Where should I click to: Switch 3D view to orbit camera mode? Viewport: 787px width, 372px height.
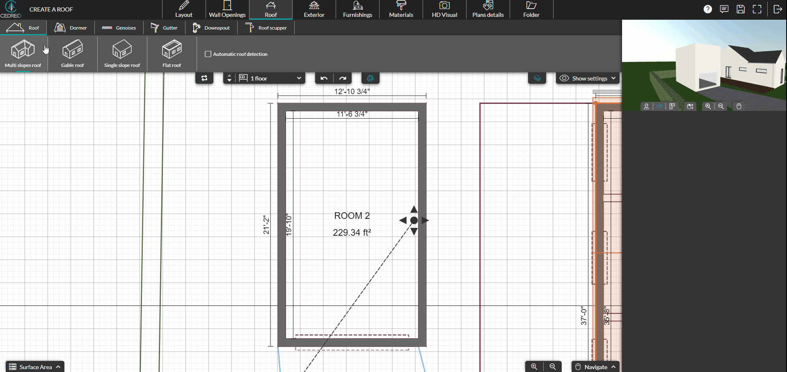659,106
